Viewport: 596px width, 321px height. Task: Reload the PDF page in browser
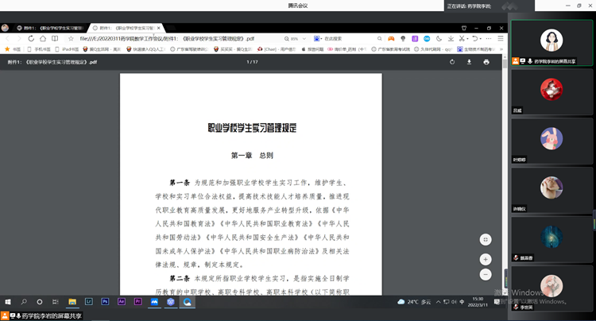(31, 38)
